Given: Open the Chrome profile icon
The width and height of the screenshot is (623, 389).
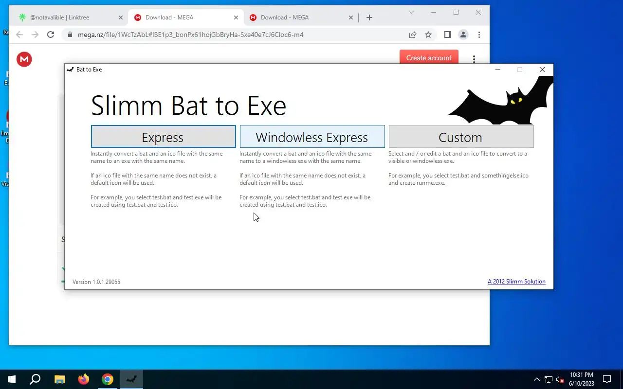Looking at the screenshot, I should pos(463,35).
